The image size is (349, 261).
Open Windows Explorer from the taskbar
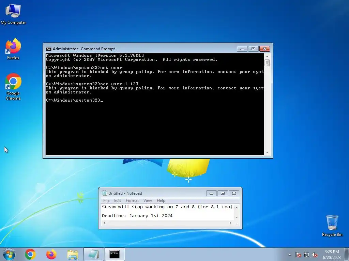[73, 254]
